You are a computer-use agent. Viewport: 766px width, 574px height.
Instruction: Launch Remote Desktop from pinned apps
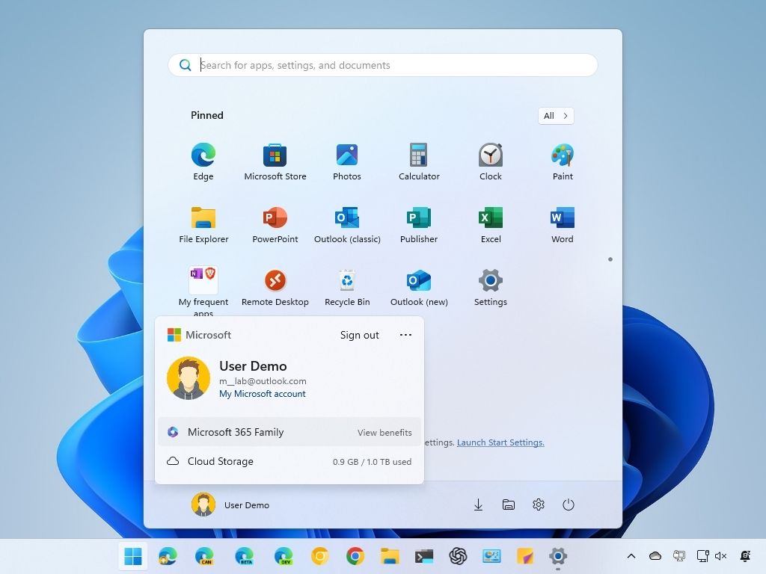click(x=275, y=283)
